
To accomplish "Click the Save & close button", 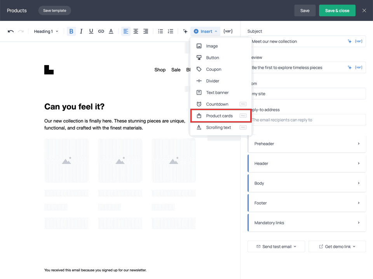I will point(337,10).
